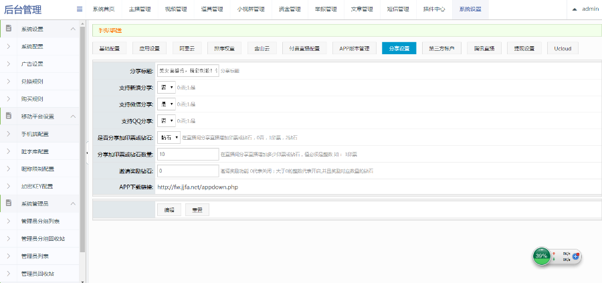Select the highlighted 分享设置 tab
Viewport: 602px width, 283px height.
tap(399, 48)
